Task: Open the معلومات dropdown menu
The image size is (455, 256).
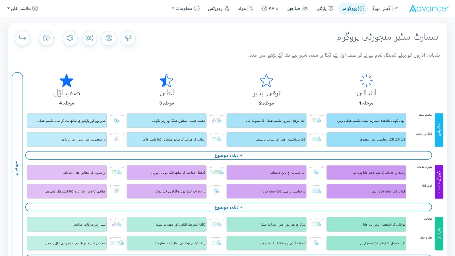Action: 185,9
